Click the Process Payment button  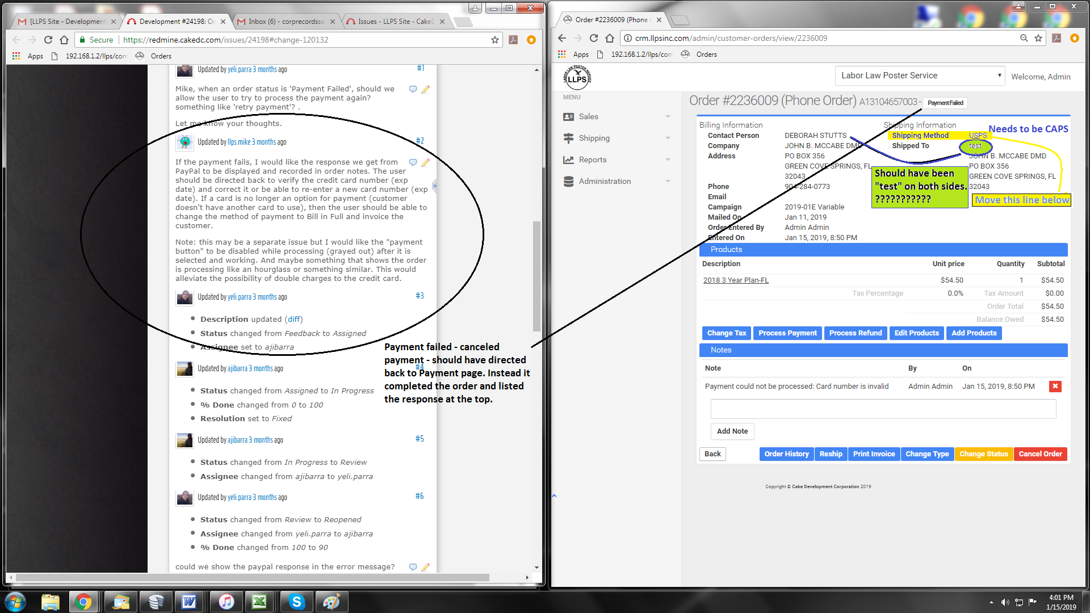787,333
